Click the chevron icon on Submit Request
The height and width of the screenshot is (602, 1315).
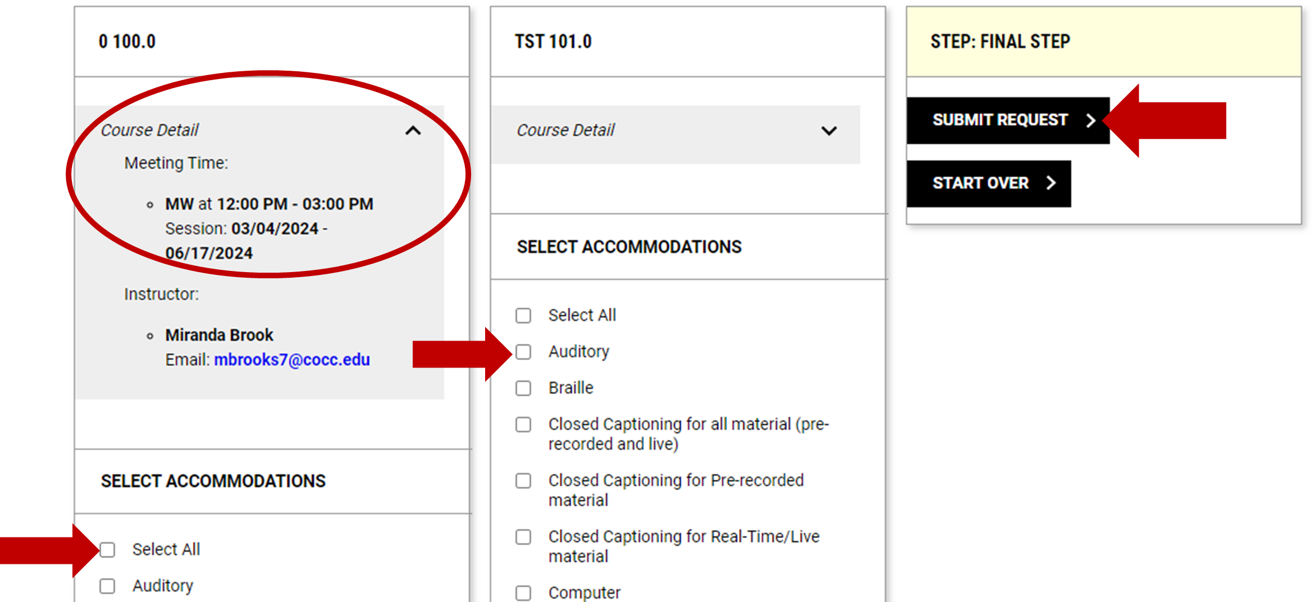[1092, 120]
